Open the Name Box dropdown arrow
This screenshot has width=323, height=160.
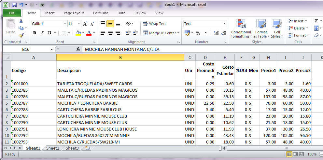51,50
